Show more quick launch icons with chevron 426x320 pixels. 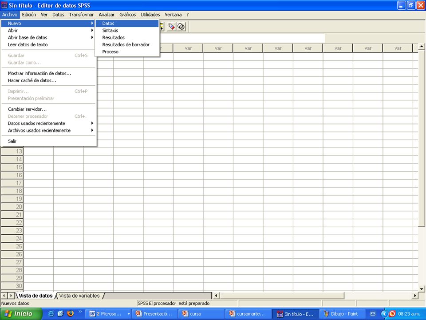coord(80,312)
